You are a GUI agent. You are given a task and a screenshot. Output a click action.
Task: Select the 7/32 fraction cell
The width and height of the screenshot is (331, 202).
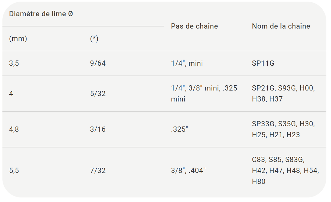[x=98, y=170]
